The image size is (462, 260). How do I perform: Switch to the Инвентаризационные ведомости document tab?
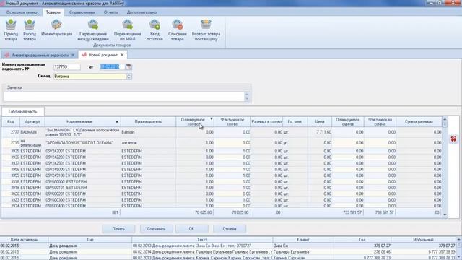pyautogui.click(x=40, y=55)
